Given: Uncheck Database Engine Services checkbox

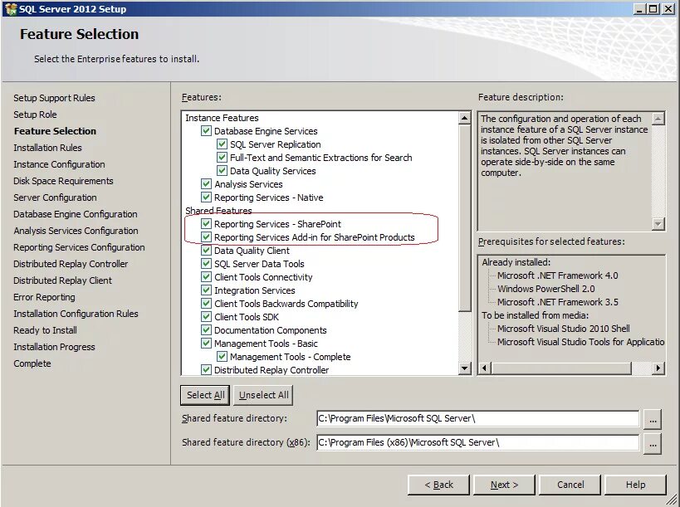Looking at the screenshot, I should click(x=206, y=131).
